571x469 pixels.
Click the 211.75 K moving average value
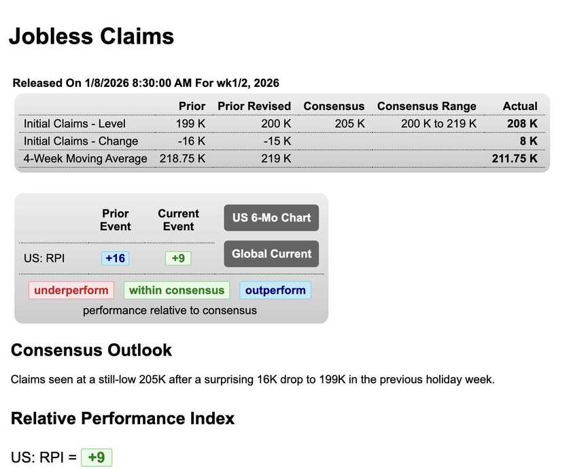coord(515,158)
